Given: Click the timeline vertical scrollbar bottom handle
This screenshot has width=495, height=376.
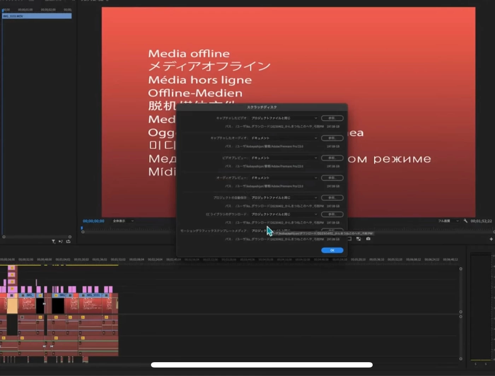Looking at the screenshot, I should [x=461, y=359].
